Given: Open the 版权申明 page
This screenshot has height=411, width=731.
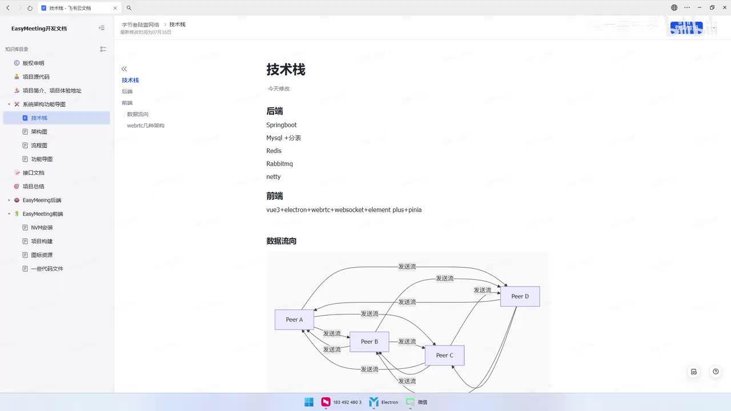Looking at the screenshot, I should pos(33,63).
